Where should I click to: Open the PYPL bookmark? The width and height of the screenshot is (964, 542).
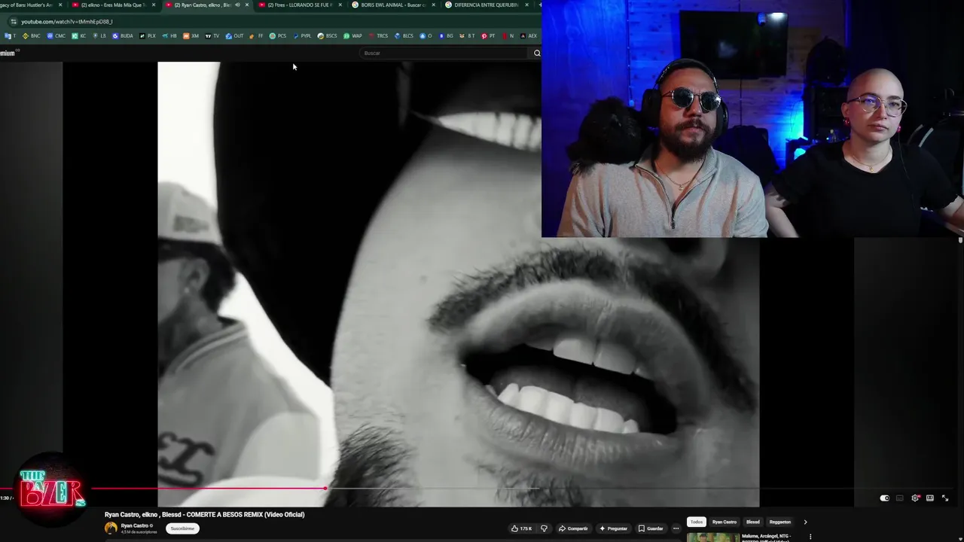(302, 36)
